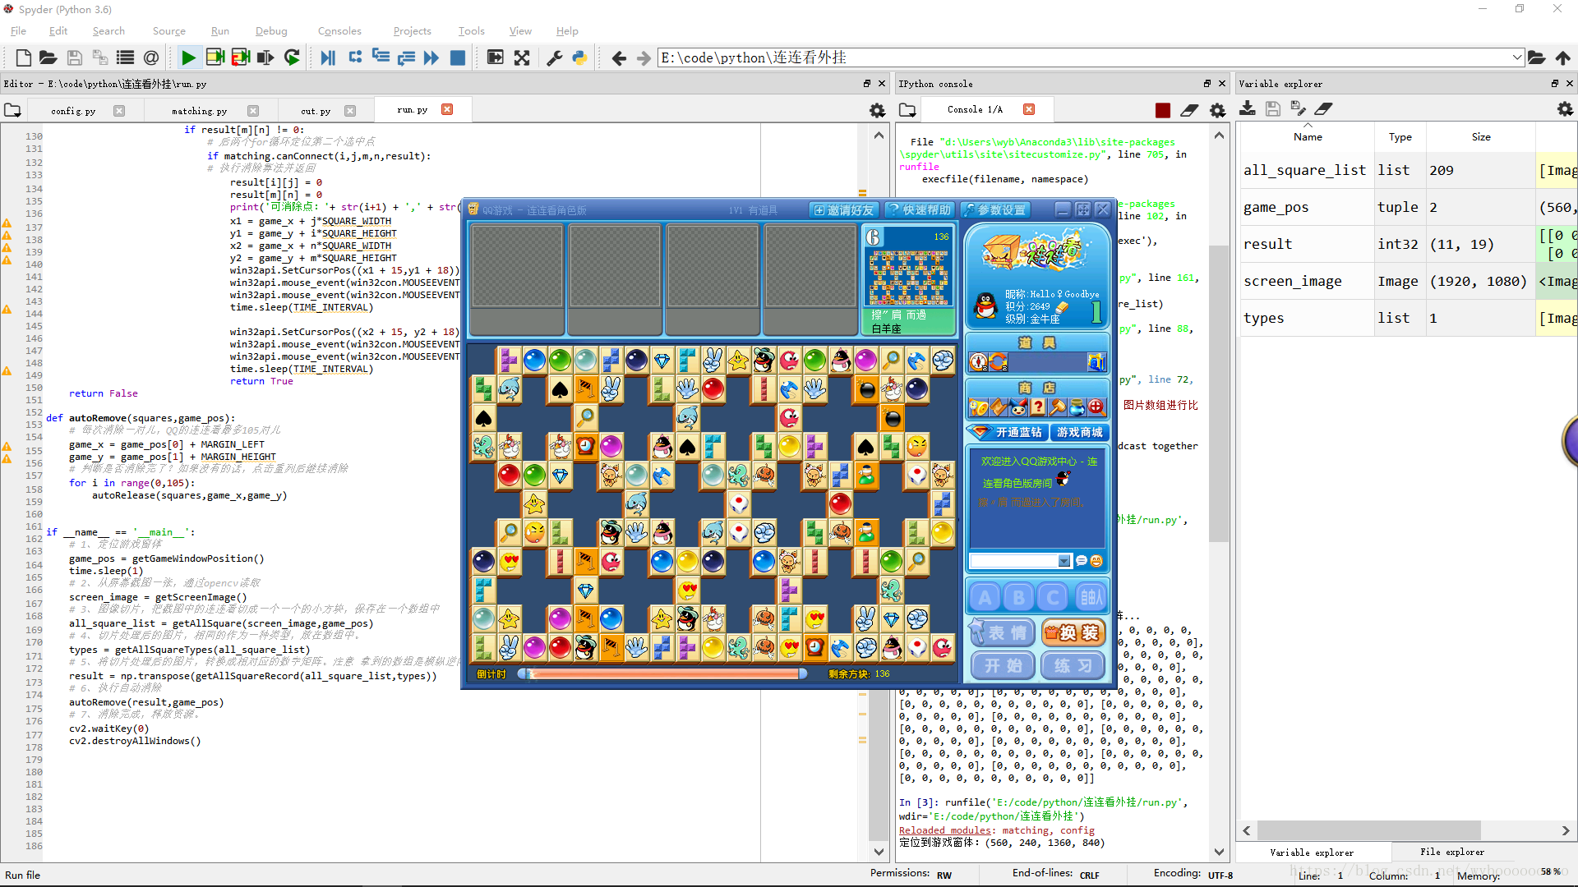
Task: Open console browse tabs menu
Action: pos(907,110)
